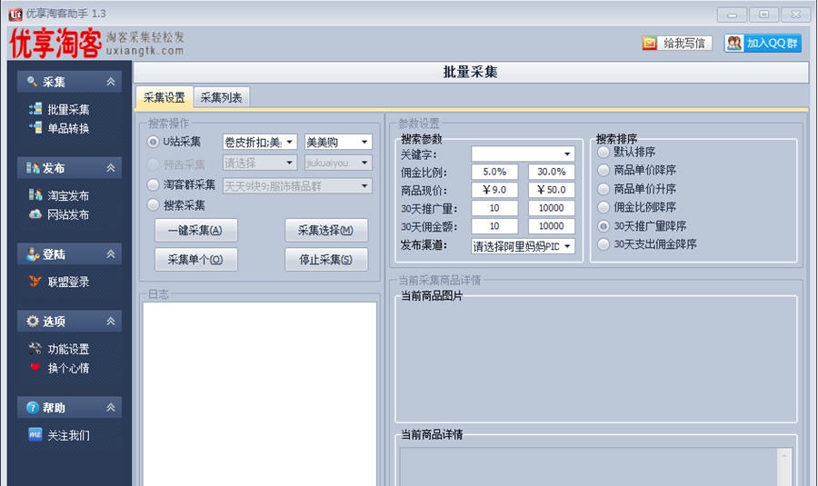Click the 批量采集 icon in sidebar
This screenshot has height=486, width=818.
click(35, 108)
